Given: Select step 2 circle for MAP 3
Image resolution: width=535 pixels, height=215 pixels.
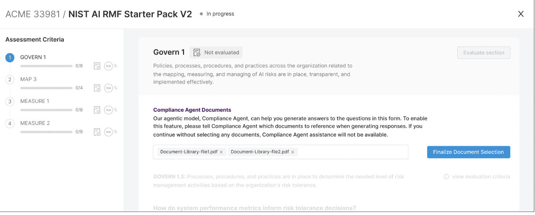Looking at the screenshot, I should tap(10, 80).
